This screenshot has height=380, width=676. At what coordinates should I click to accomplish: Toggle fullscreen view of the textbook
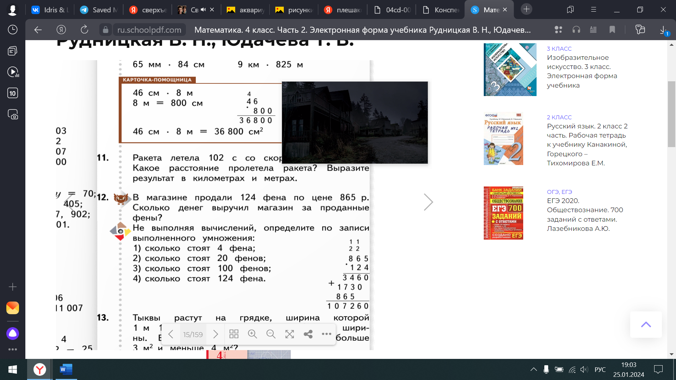289,334
